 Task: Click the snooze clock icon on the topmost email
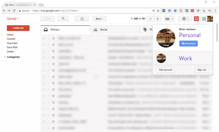point(53,38)
